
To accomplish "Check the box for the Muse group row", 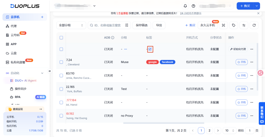I will [x=61, y=62].
